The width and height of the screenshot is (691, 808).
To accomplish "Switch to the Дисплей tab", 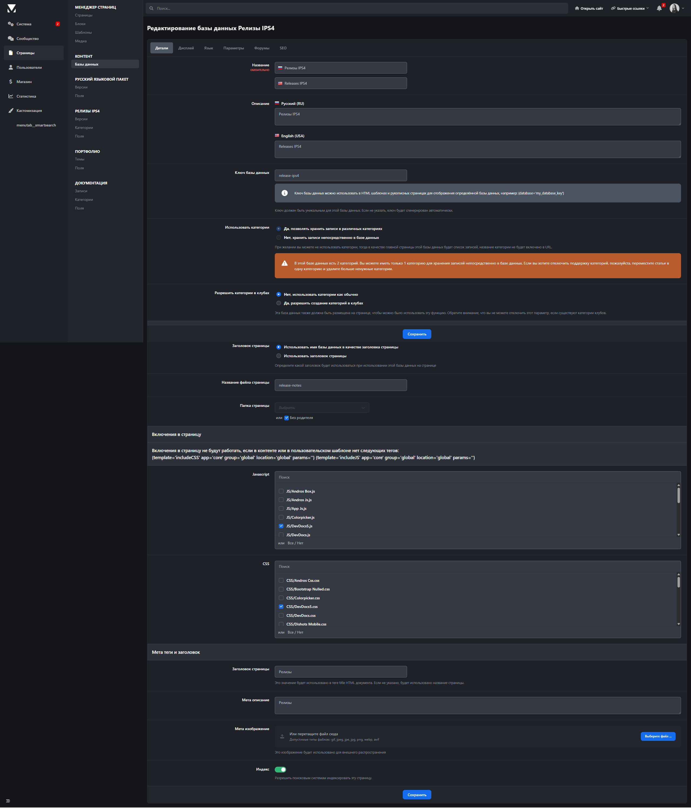I will coord(186,48).
